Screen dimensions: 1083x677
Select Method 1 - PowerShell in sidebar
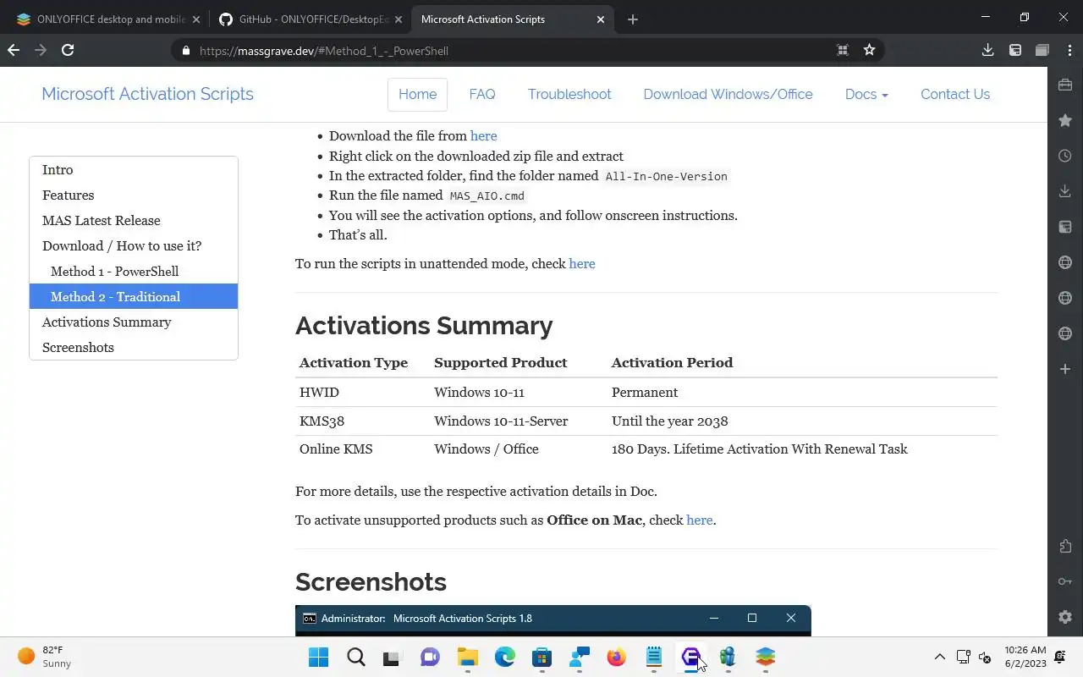[x=134, y=271]
